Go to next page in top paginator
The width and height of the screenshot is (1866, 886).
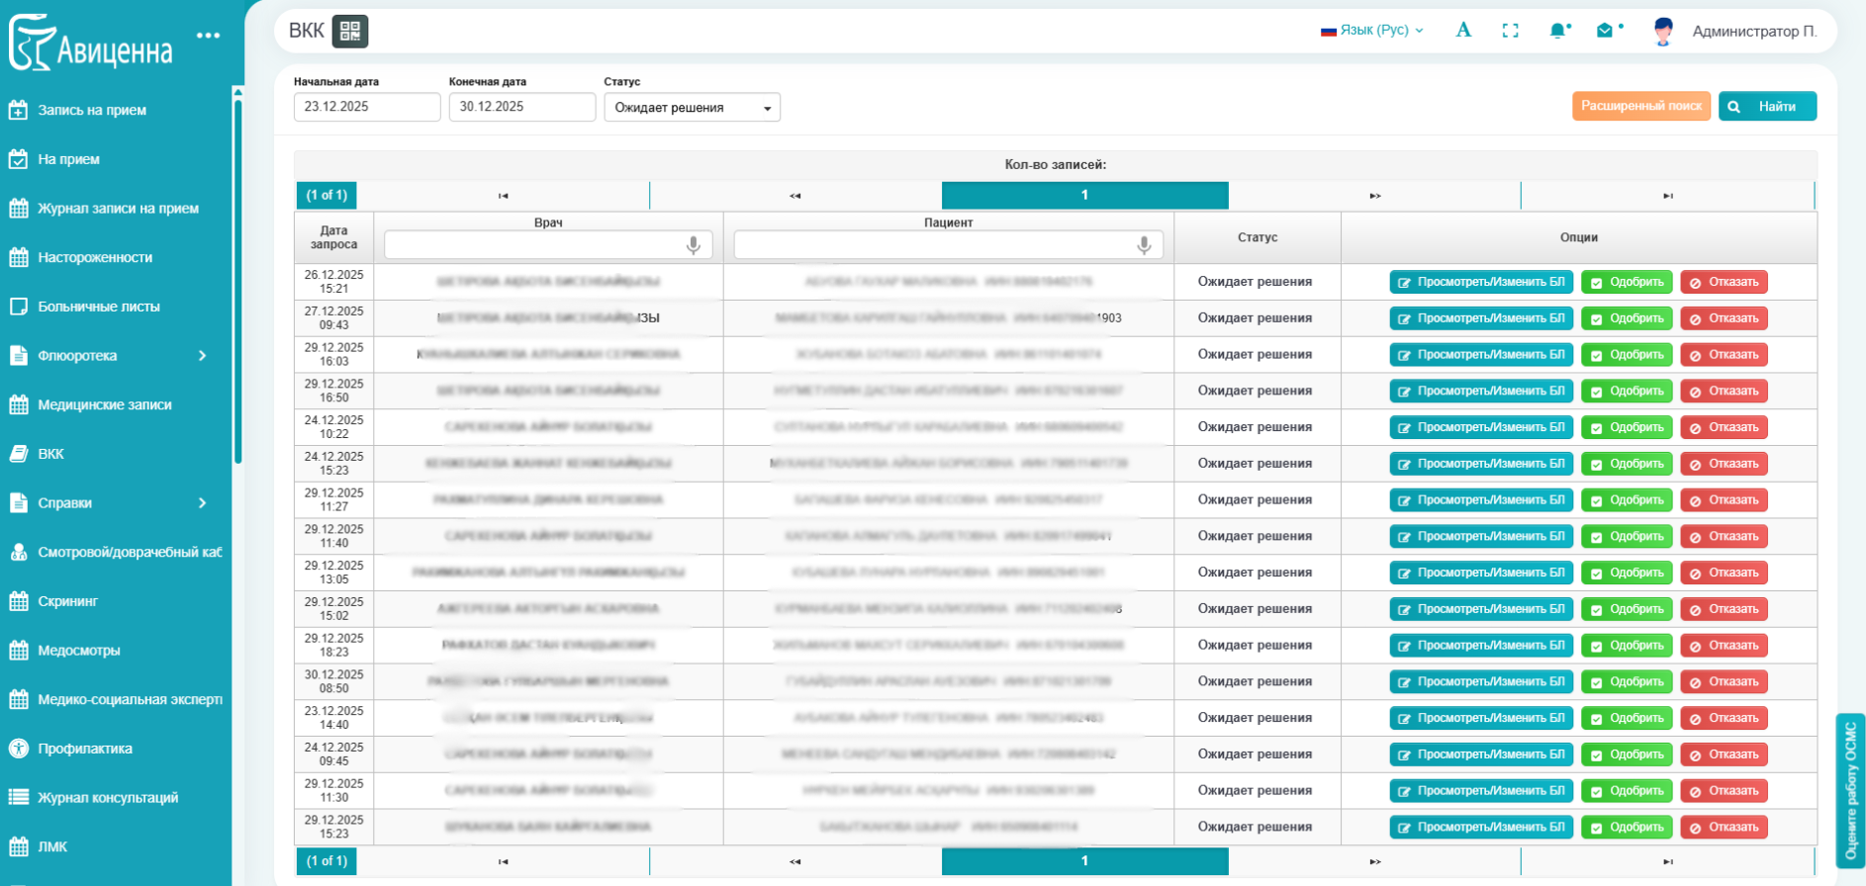coord(1374,196)
